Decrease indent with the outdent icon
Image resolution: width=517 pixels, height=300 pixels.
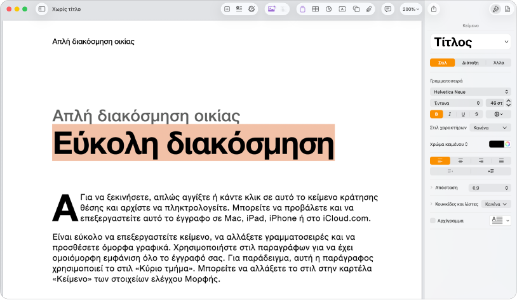tap(450, 171)
